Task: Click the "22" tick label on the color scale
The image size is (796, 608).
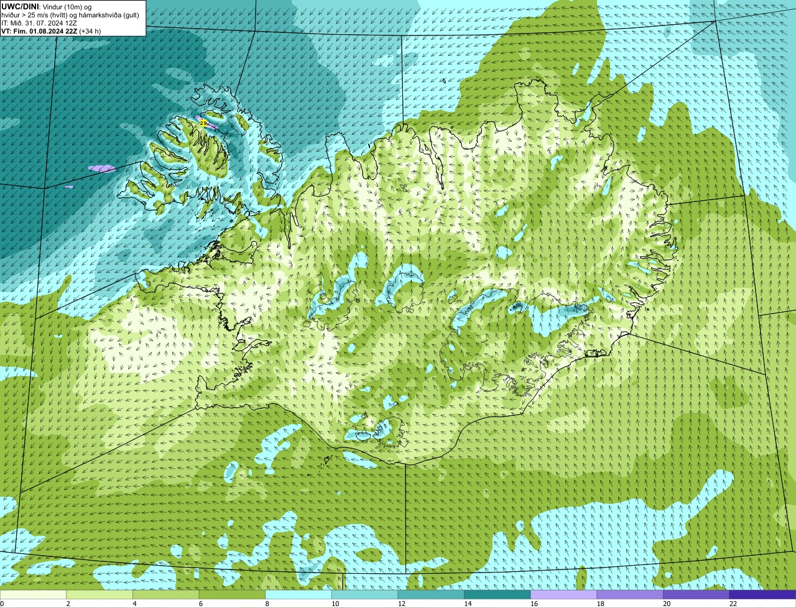Action: click(x=733, y=604)
